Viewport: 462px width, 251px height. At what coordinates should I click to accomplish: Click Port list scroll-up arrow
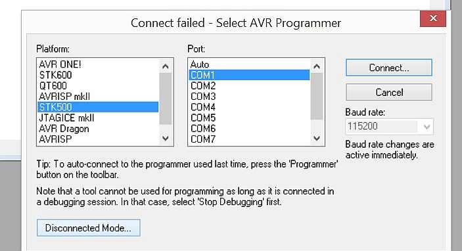point(317,66)
